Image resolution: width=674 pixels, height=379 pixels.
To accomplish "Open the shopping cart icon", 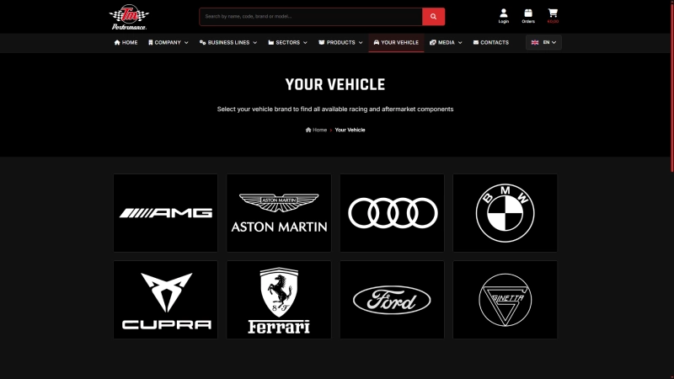I will 553,14.
